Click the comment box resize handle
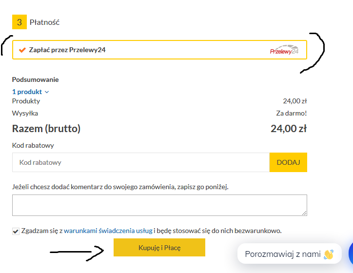The width and height of the screenshot is (353, 273). tap(304, 213)
